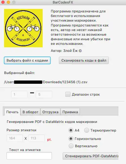Click the red close window button

[x=3, y=2]
